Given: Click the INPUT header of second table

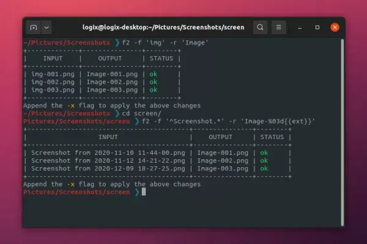Looking at the screenshot, I should (108, 137).
